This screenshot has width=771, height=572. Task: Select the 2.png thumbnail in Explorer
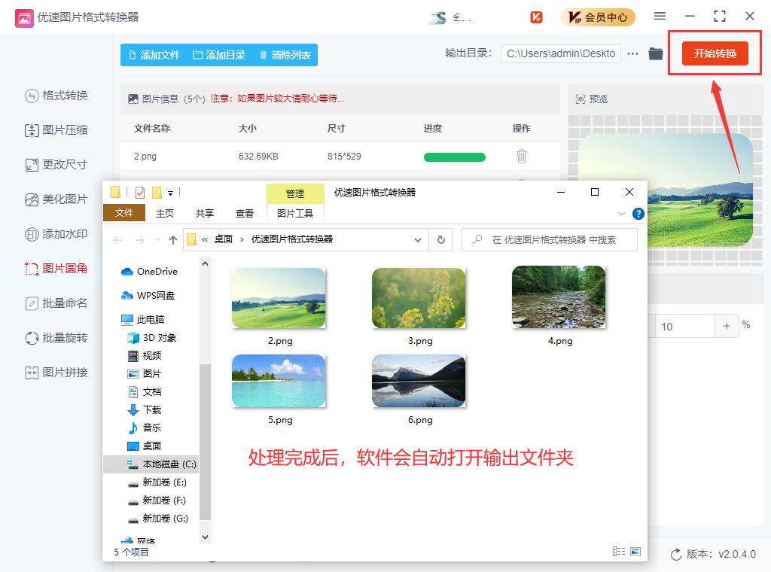279,298
